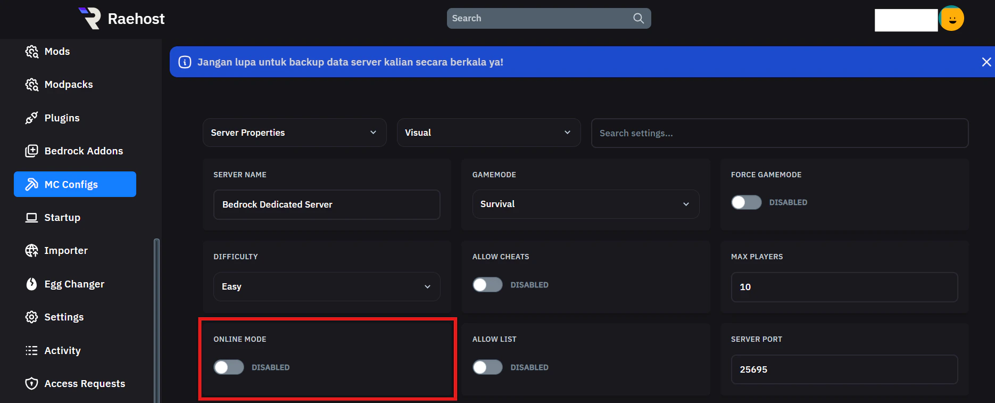Open the user avatar smiley icon
The image size is (995, 403).
pyautogui.click(x=952, y=19)
